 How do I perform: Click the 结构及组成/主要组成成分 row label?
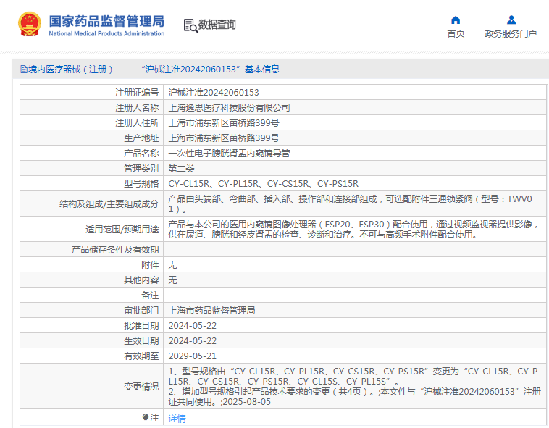109,204
